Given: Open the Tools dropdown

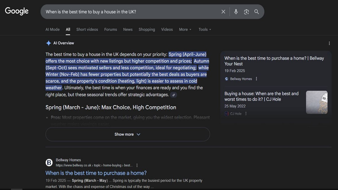Looking at the screenshot, I should (x=205, y=29).
